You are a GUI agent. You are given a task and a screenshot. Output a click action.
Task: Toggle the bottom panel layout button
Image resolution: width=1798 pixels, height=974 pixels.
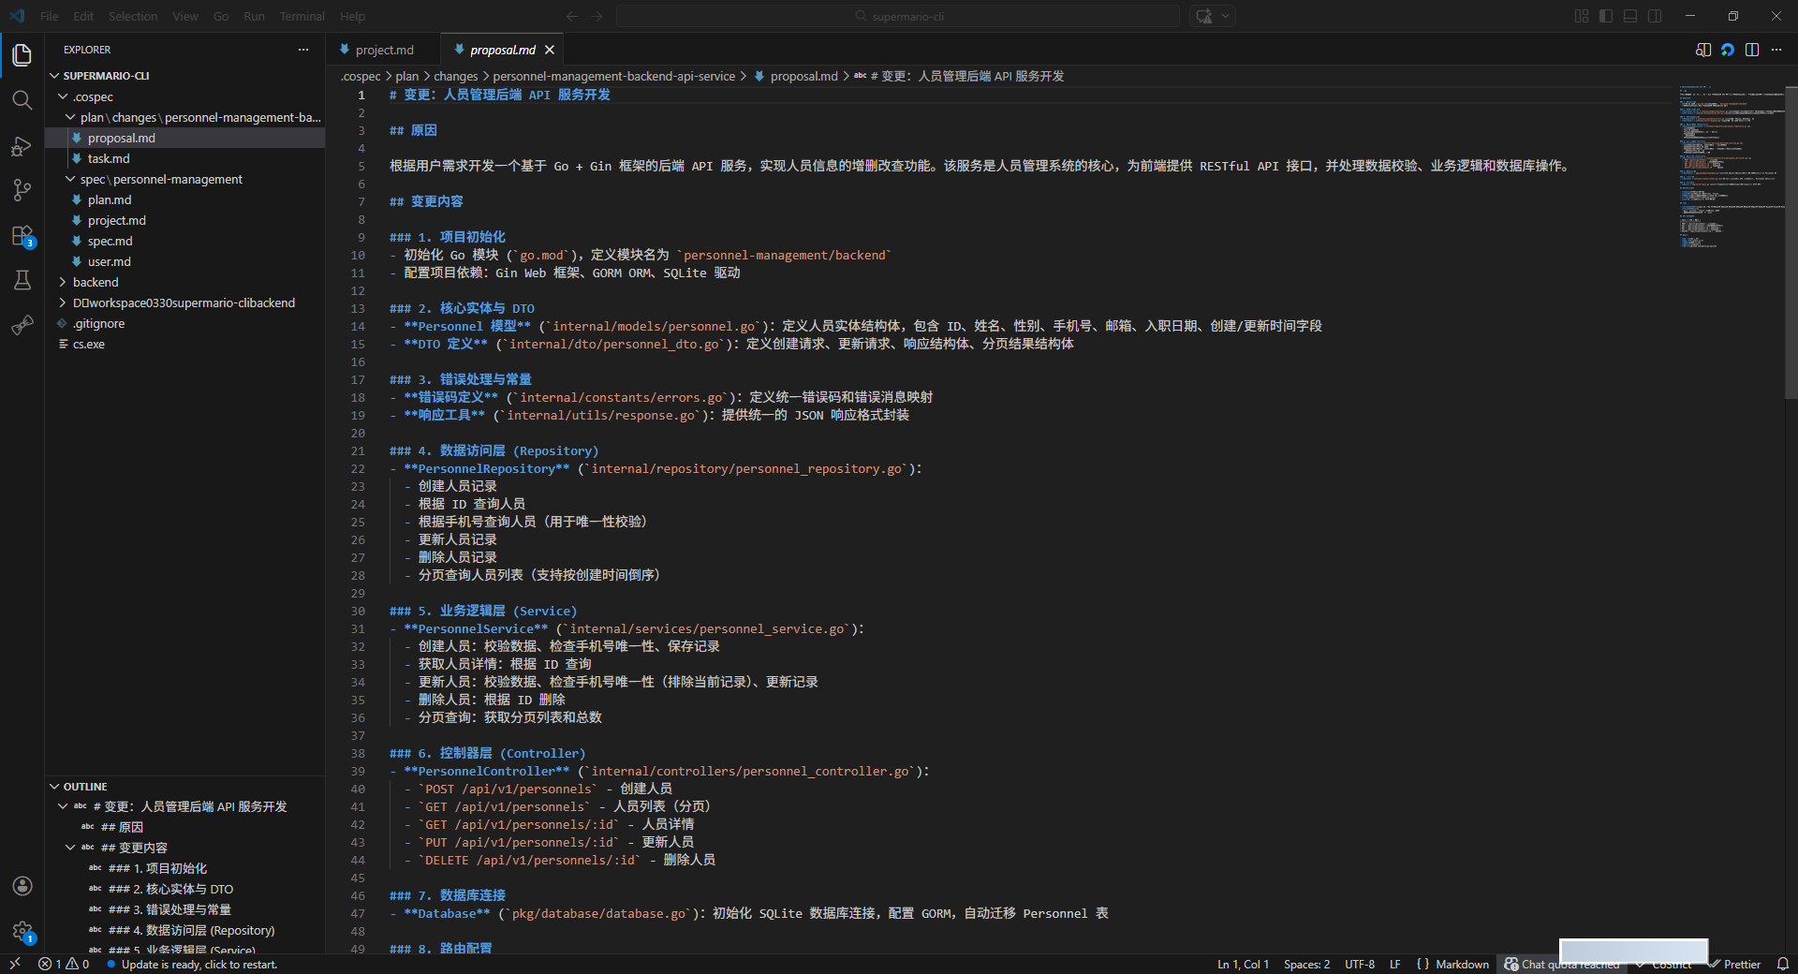pyautogui.click(x=1630, y=16)
